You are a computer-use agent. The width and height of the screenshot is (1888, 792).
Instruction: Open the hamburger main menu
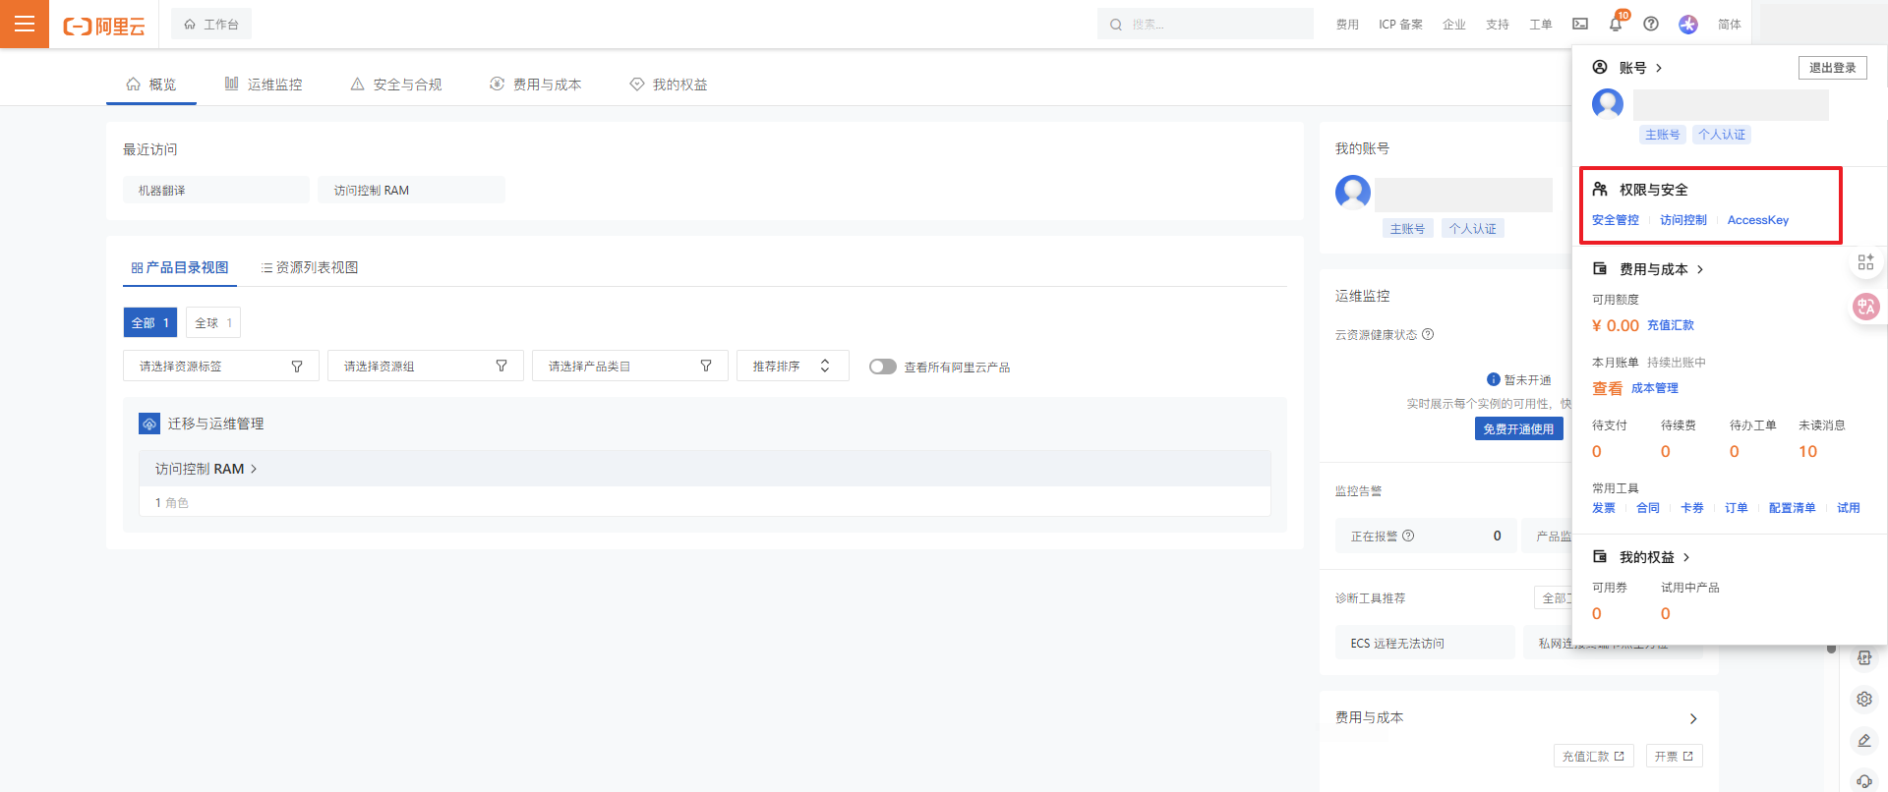(x=25, y=24)
